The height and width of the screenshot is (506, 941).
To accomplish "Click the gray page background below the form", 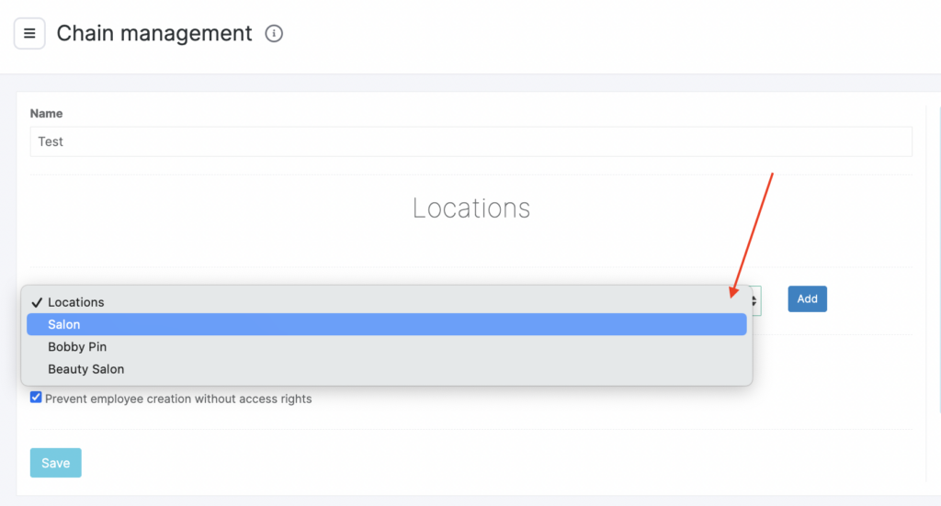I will point(470,500).
